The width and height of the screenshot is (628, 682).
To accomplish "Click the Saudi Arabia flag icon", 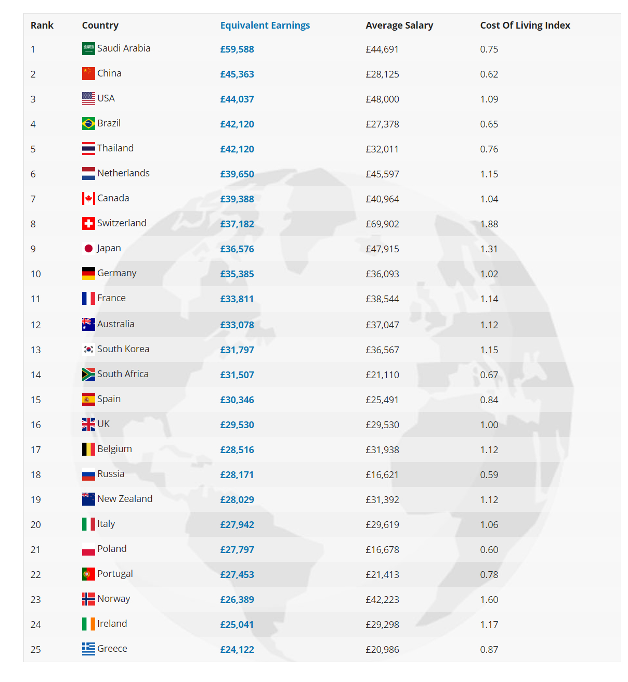I will click(x=88, y=49).
